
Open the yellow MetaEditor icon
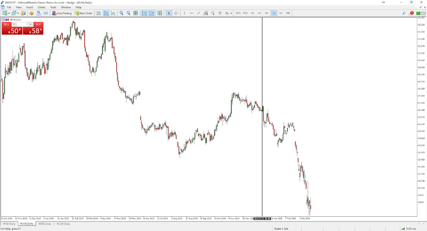pyautogui.click(x=31, y=13)
